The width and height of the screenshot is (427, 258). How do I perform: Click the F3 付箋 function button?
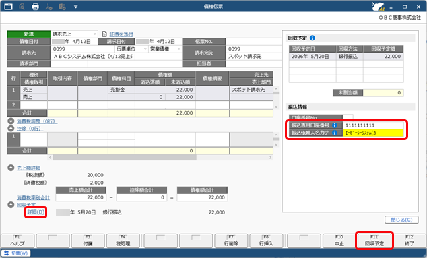[x=88, y=240]
